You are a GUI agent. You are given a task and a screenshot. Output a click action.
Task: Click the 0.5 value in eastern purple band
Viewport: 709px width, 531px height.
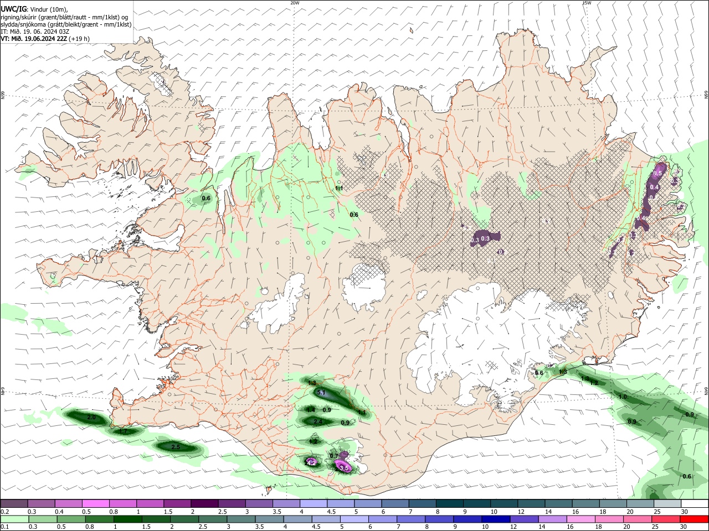[658, 174]
